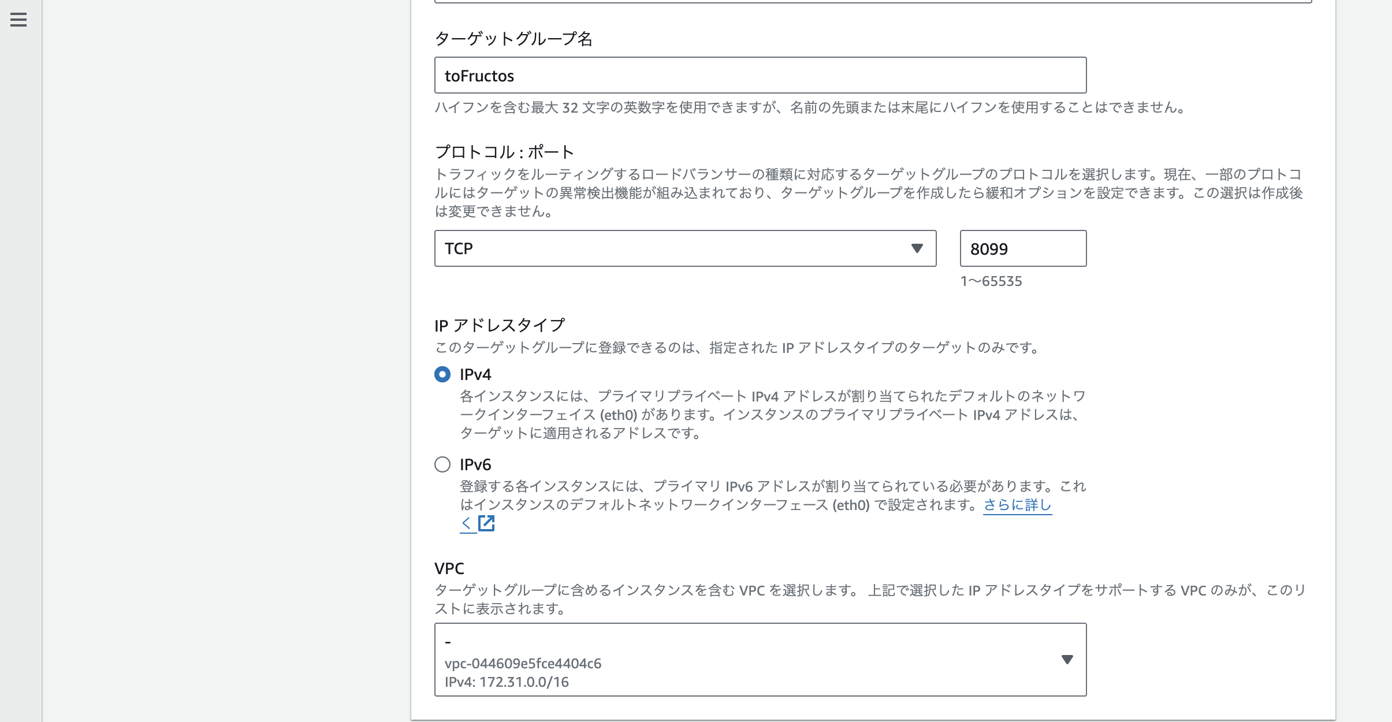Select the IPv4 radio button
The width and height of the screenshot is (1392, 722).
[x=442, y=374]
